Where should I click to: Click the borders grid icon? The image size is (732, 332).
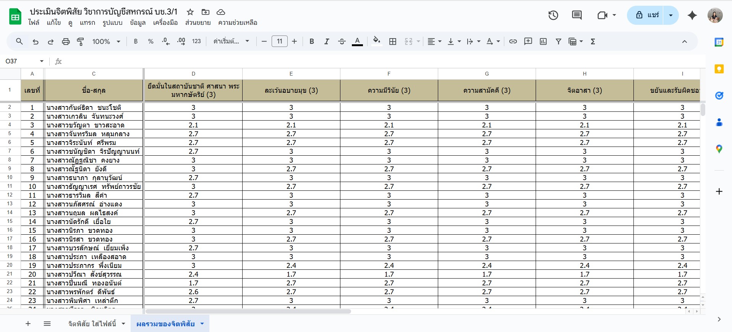click(x=392, y=42)
